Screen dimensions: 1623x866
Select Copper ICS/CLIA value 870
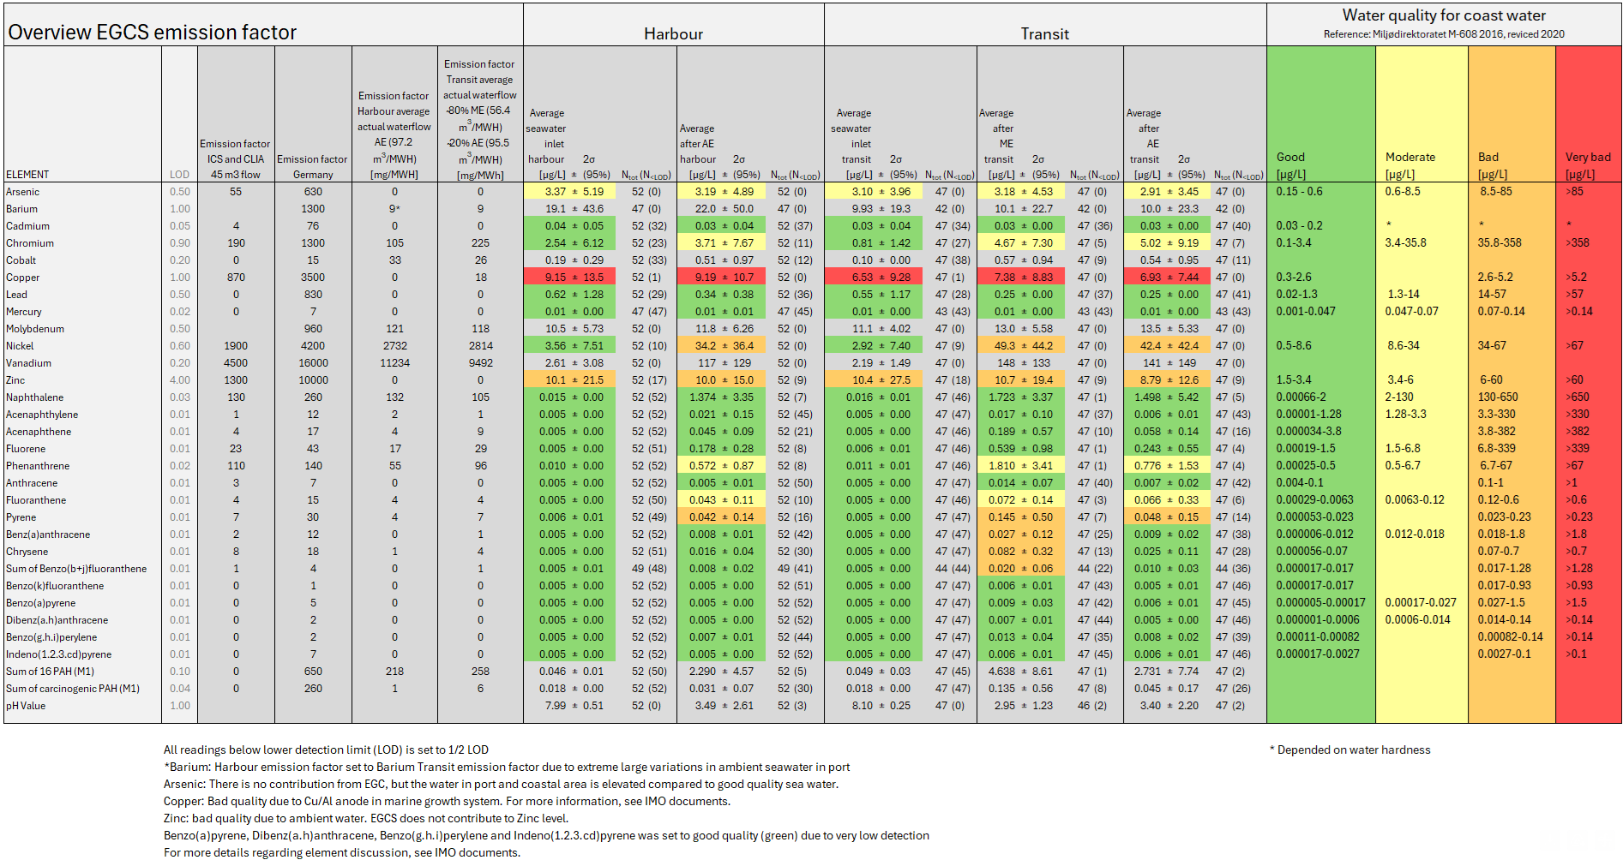click(236, 278)
